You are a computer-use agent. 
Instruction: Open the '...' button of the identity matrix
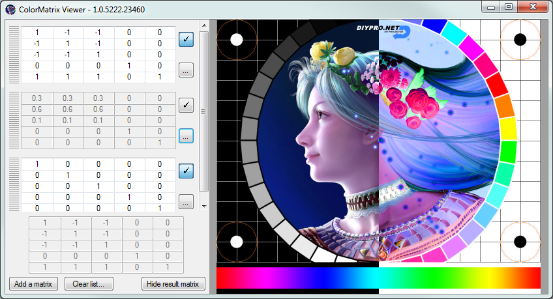186,201
